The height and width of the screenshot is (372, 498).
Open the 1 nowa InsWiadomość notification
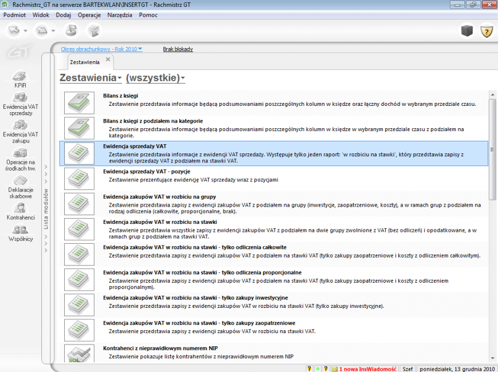coord(367,369)
